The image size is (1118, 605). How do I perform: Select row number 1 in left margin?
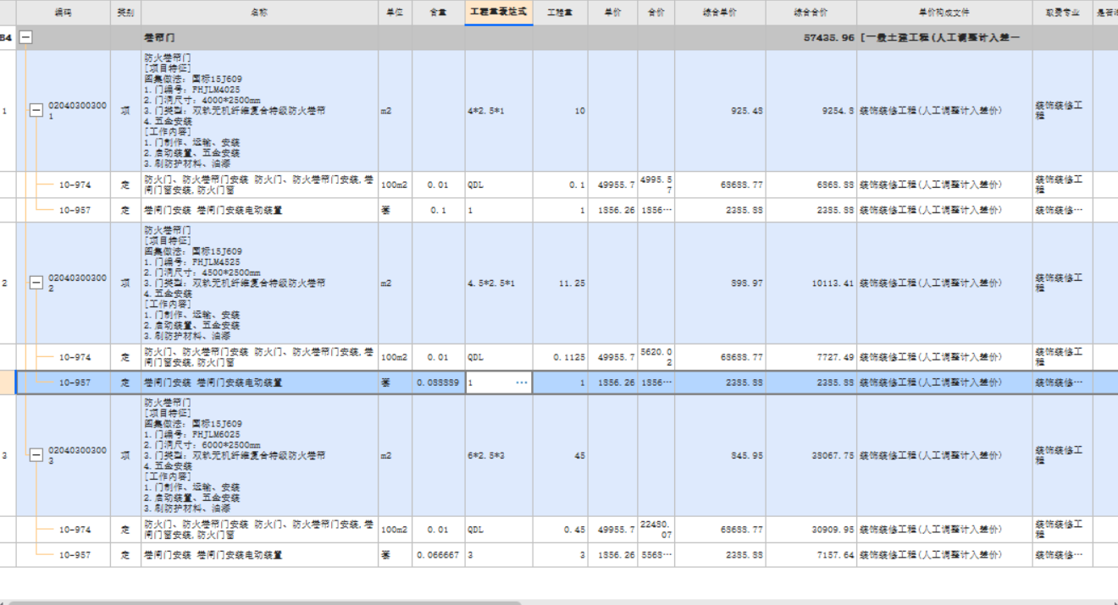pos(8,111)
